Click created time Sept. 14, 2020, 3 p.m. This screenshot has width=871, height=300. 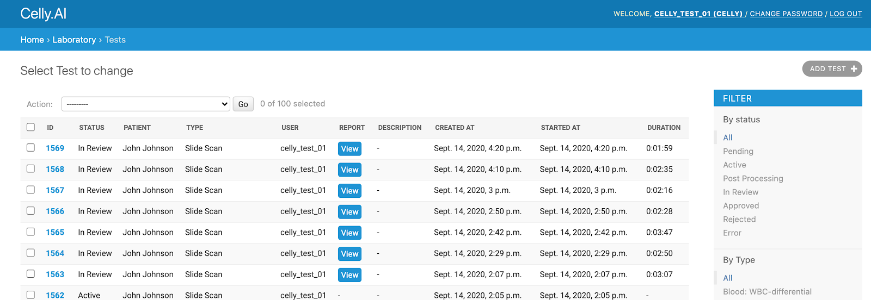click(x=472, y=190)
